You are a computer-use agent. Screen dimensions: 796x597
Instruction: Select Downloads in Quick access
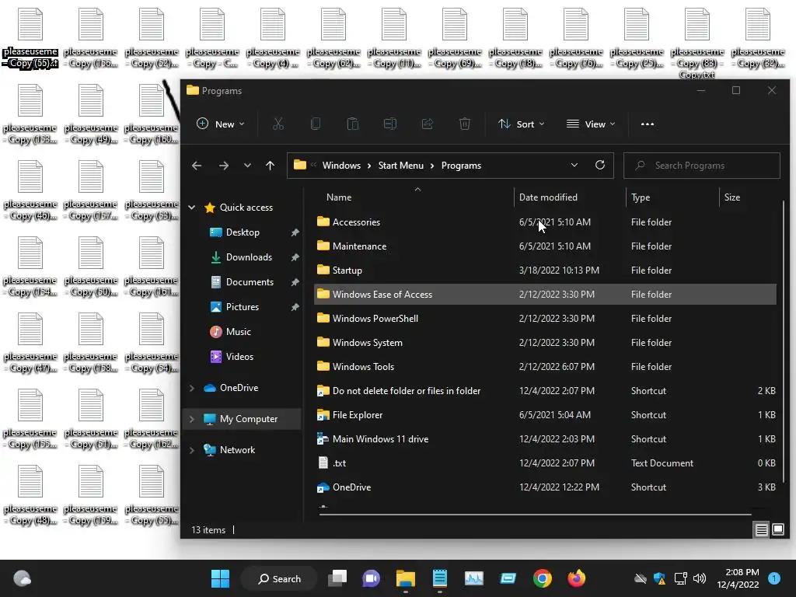coord(249,257)
